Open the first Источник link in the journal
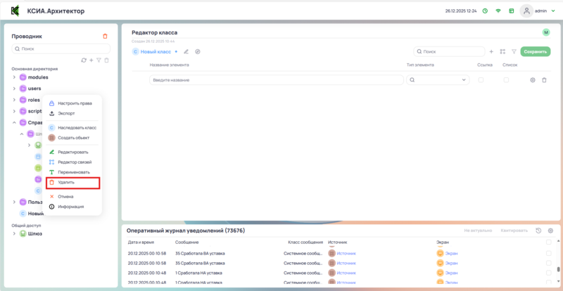This screenshot has width=563, height=291. click(346, 252)
